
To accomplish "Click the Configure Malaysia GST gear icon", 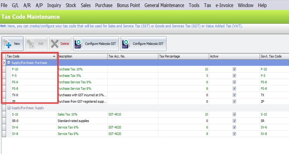I will pos(79,44).
